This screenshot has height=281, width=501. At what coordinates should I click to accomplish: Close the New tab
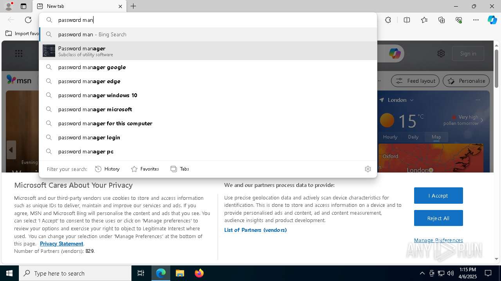tap(120, 6)
